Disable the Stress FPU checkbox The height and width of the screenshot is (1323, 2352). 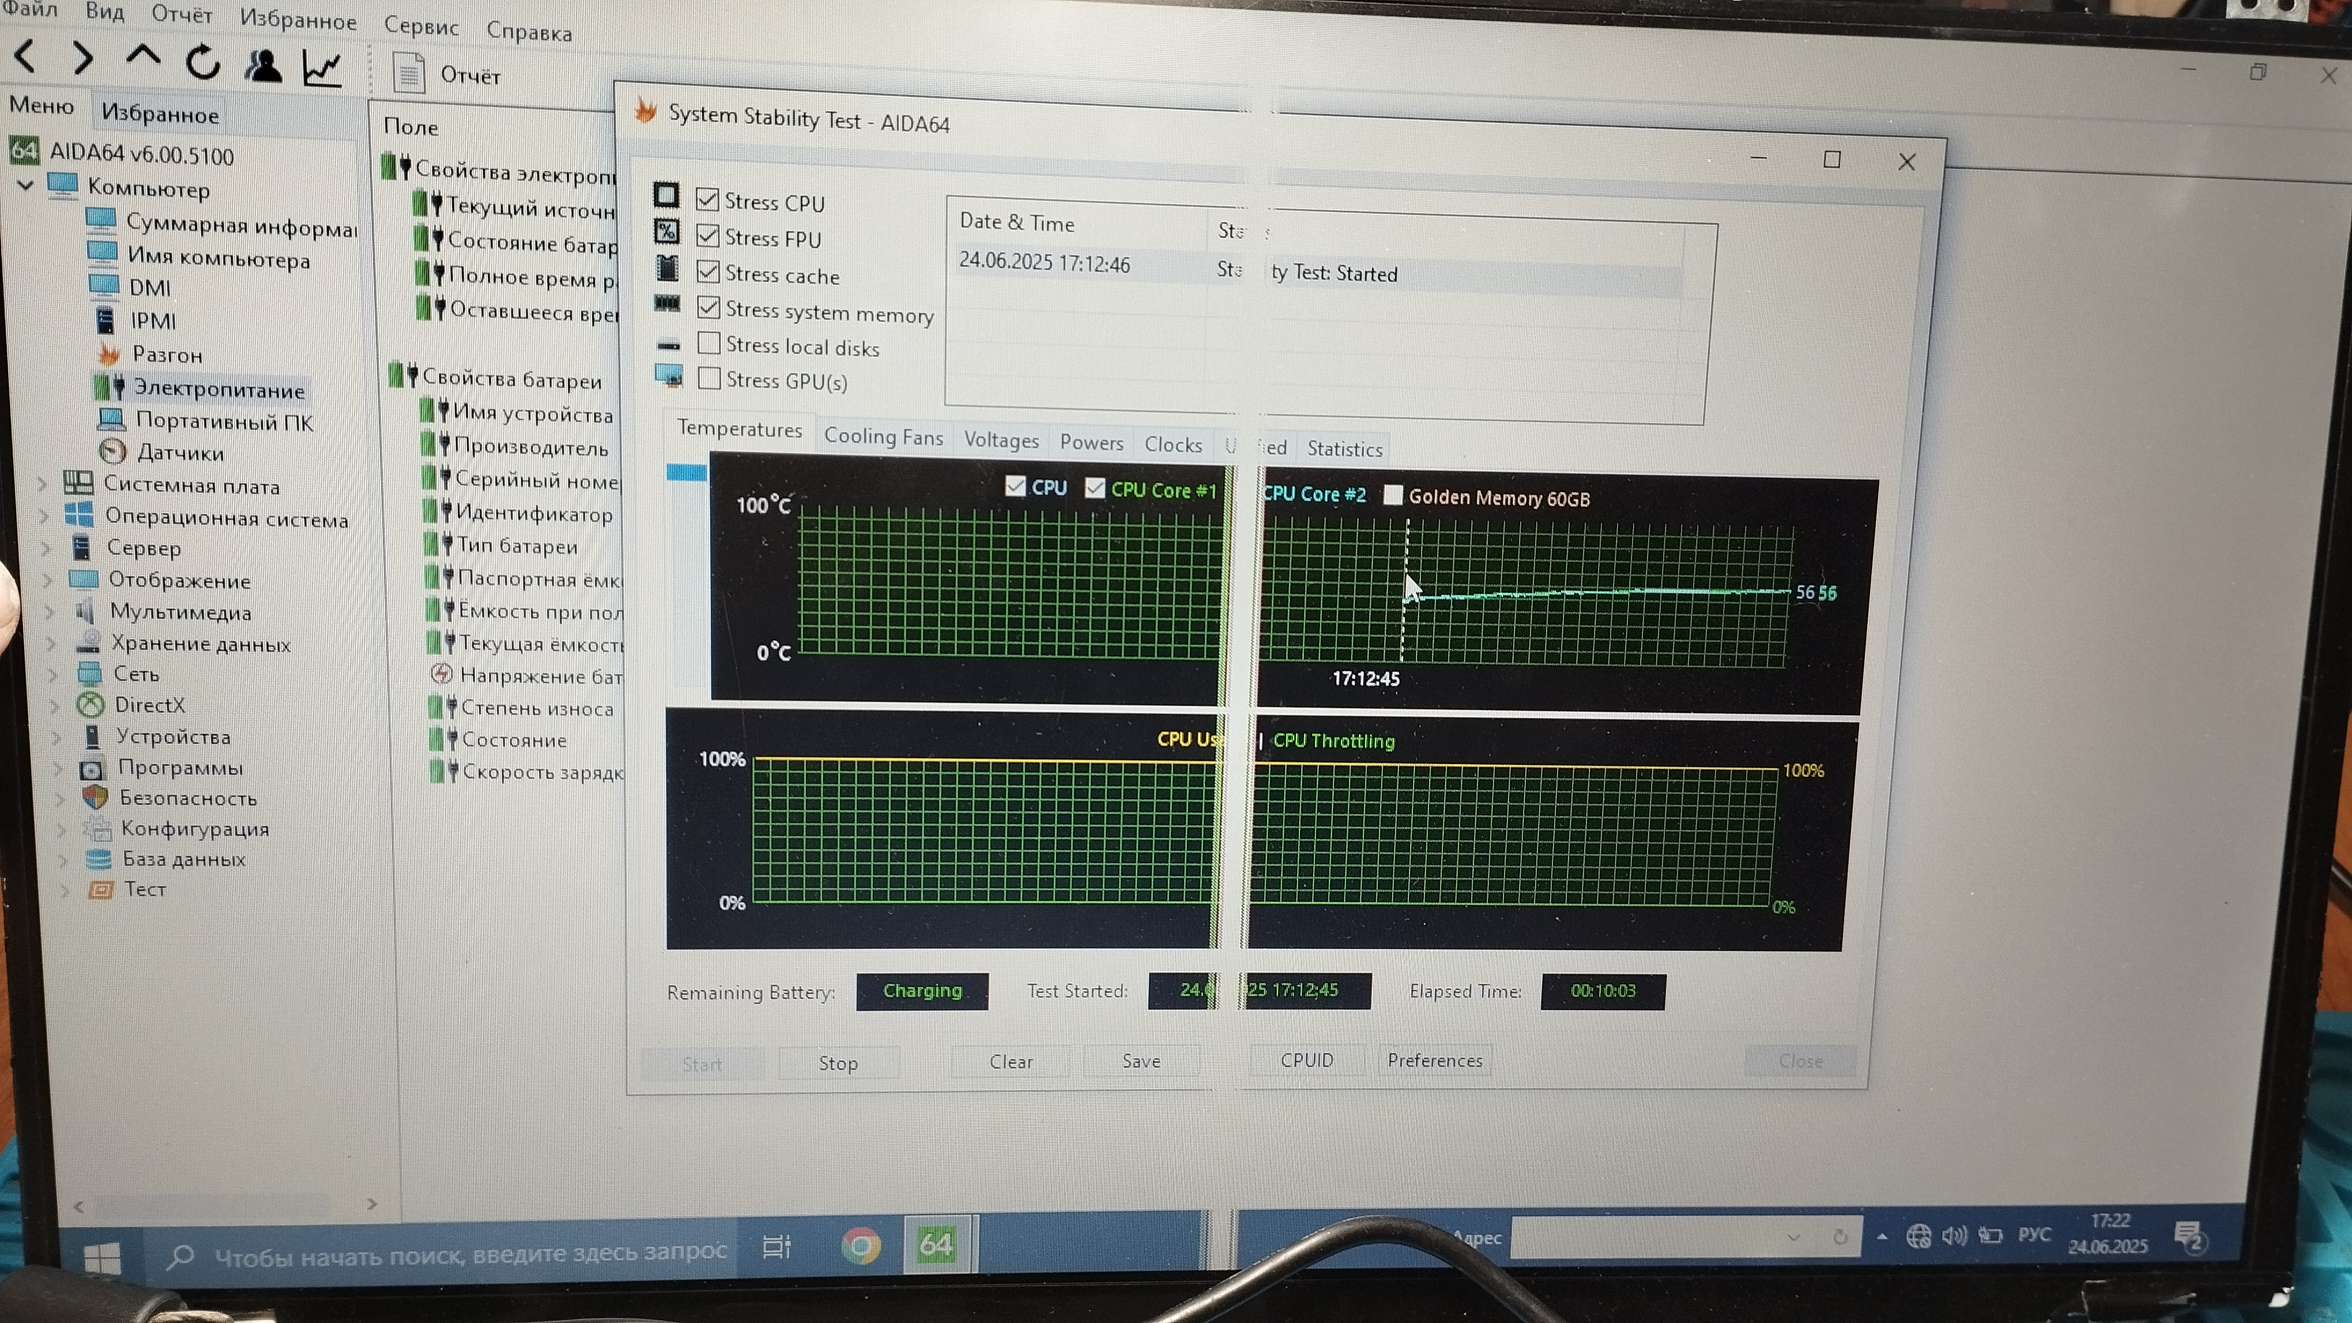pyautogui.click(x=707, y=236)
